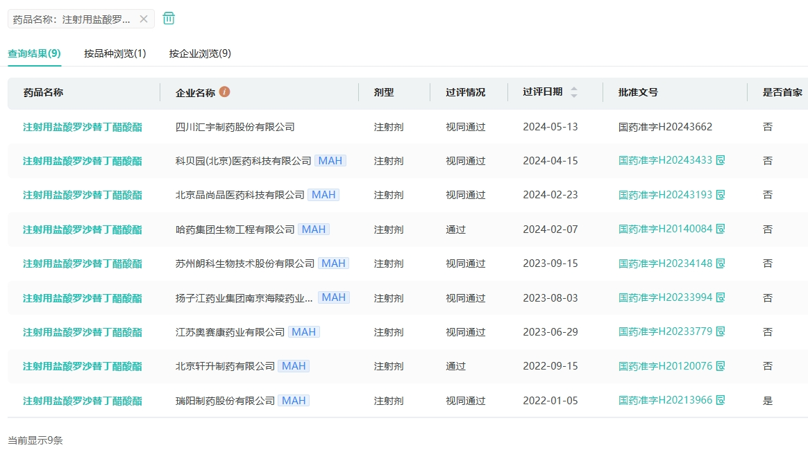Click MAH tag for 瑞阳制药股份有限公司
Viewport: 808px width, 450px height.
click(x=294, y=401)
